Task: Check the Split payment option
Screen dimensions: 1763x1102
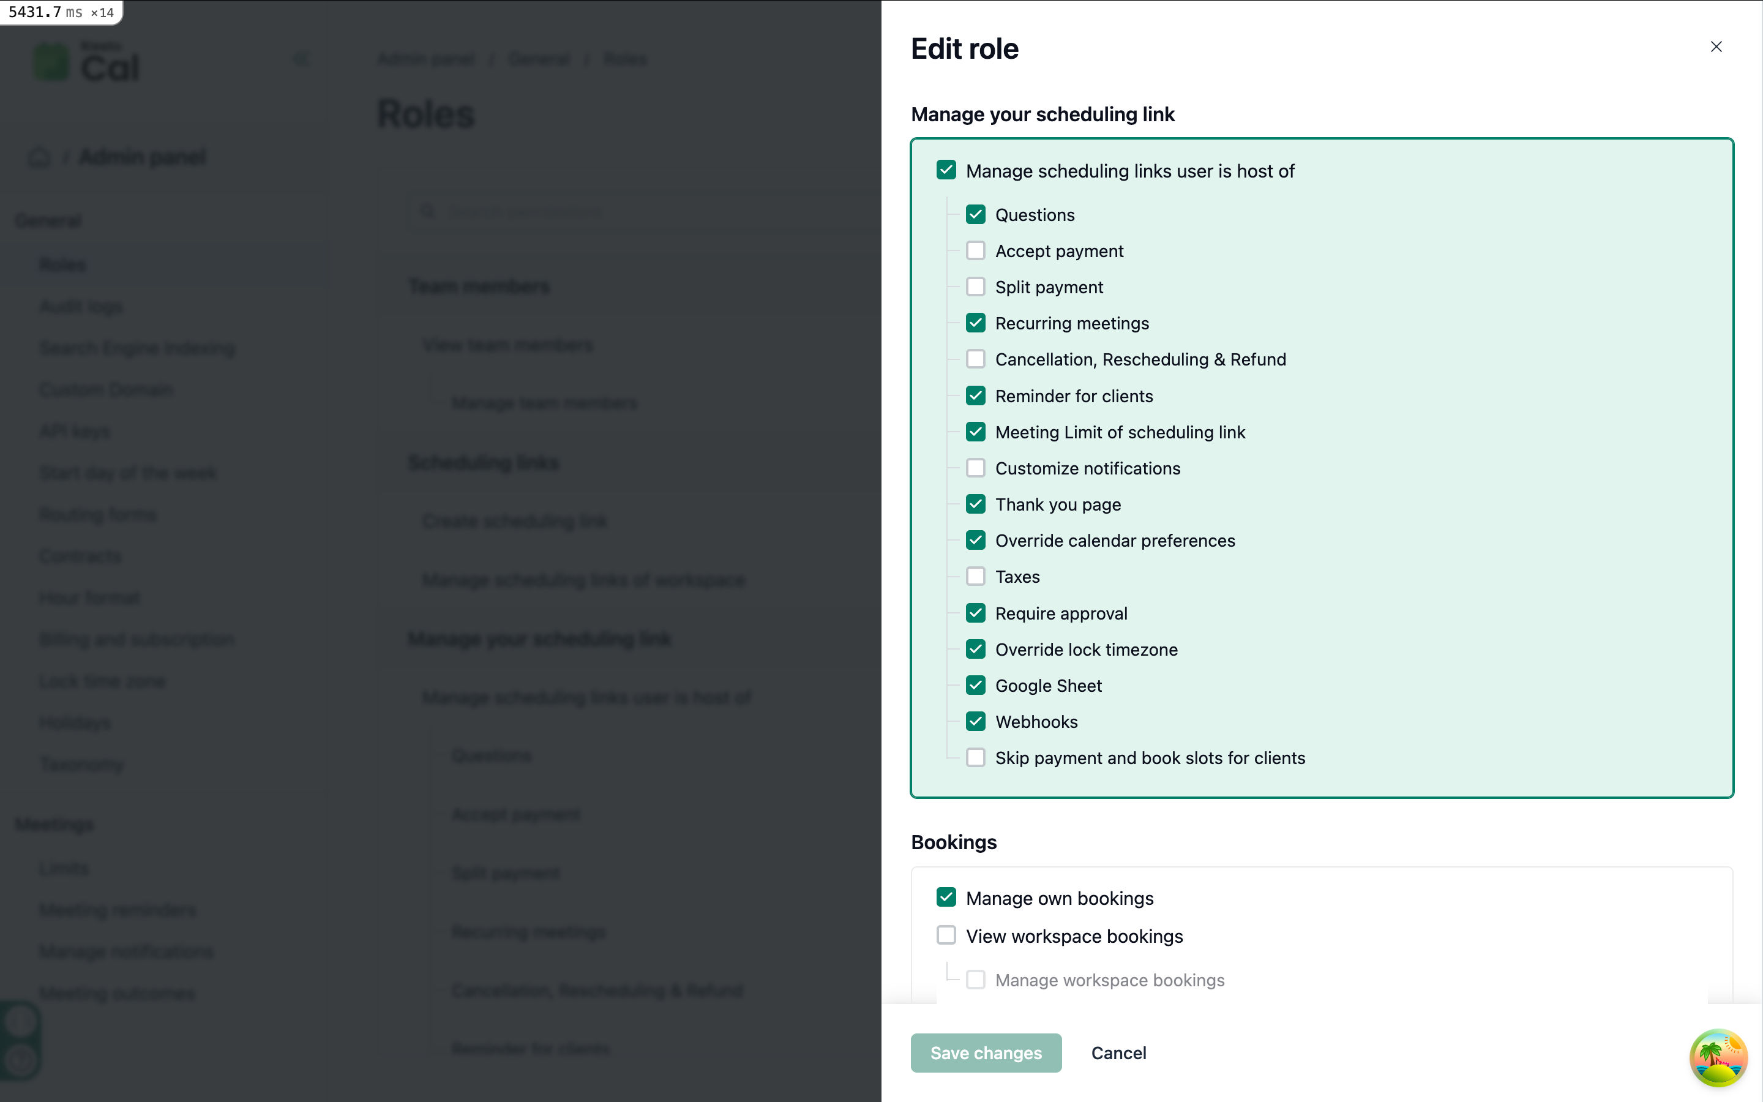Action: point(976,287)
